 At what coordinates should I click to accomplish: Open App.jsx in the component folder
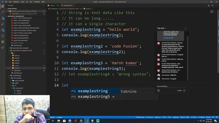pyautogui.click(x=18, y=91)
